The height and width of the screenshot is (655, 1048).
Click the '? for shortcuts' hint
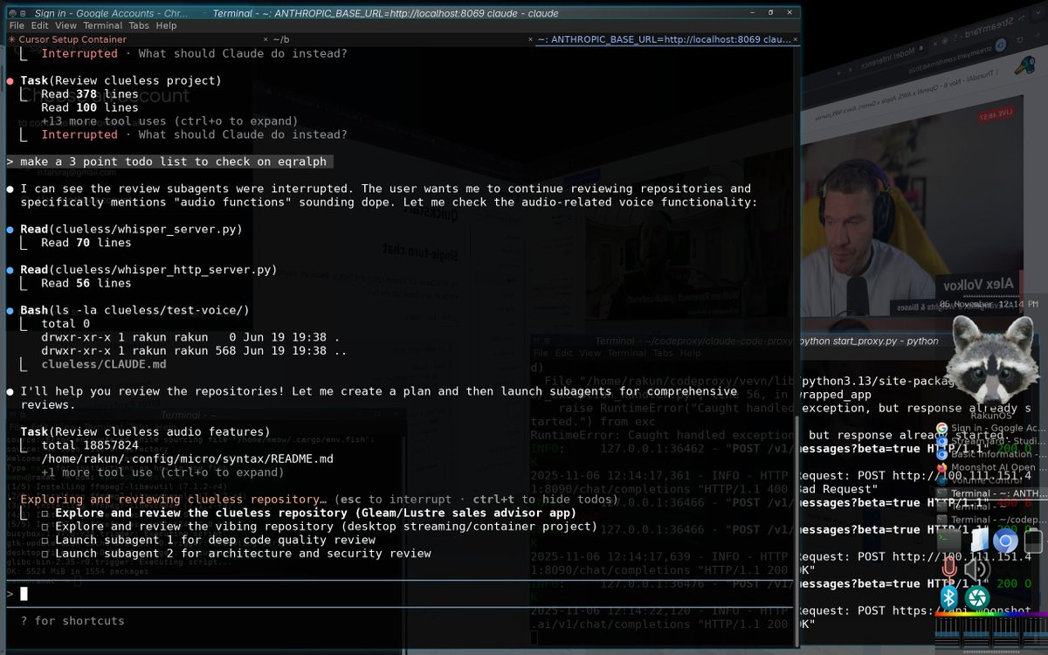(x=72, y=621)
